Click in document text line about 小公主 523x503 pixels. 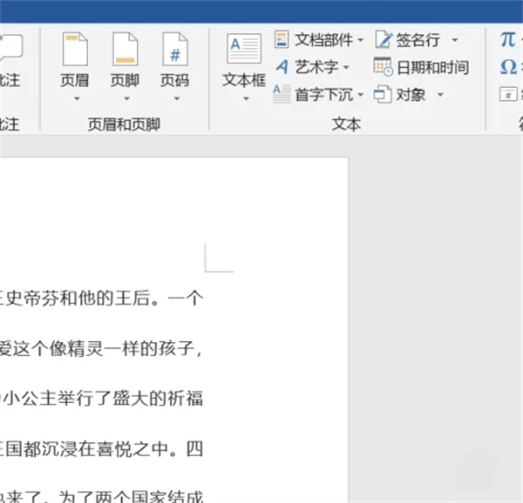103,399
